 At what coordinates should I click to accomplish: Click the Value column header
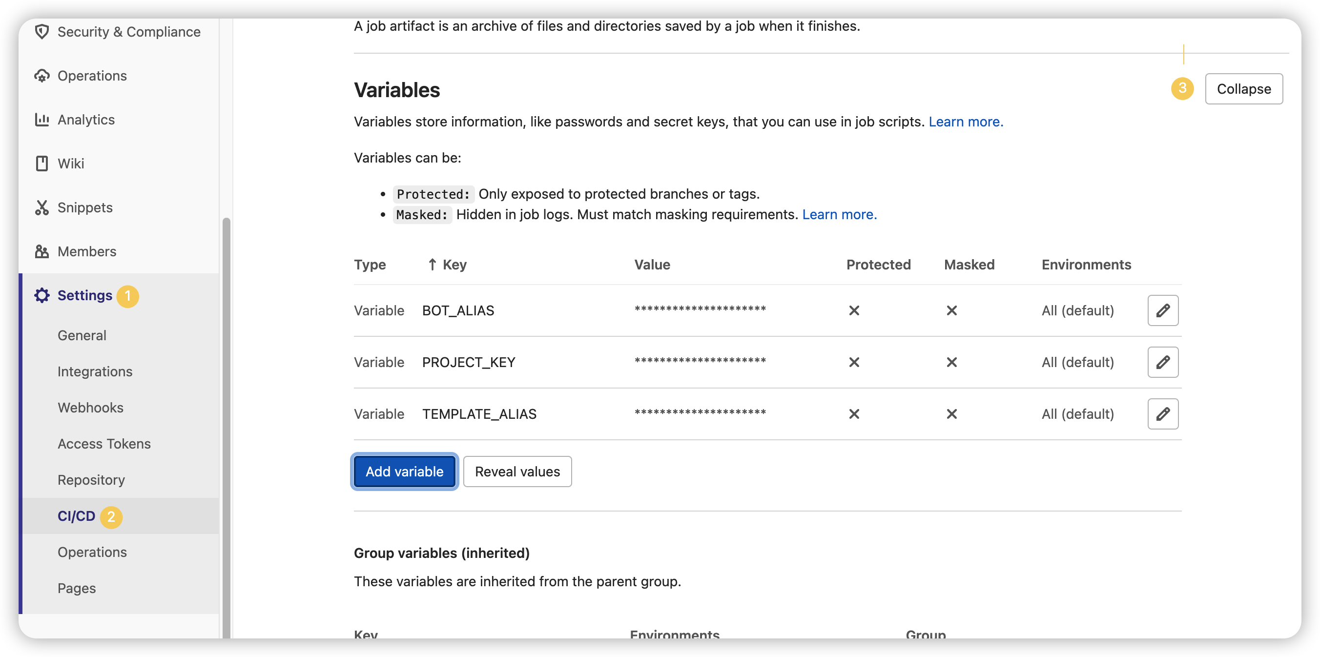652,265
